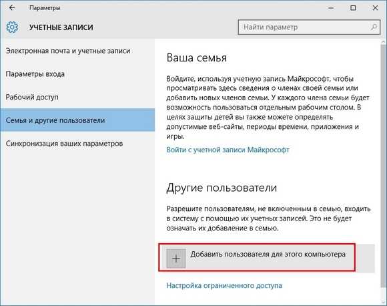
Task: Select Параметры входа in sidebar
Action: (x=35, y=74)
